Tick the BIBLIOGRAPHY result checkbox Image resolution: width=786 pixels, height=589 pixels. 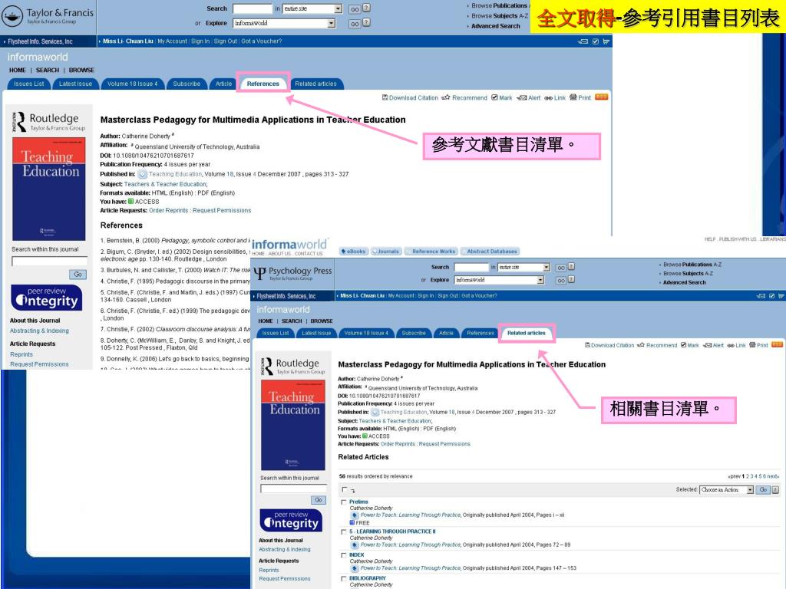click(x=344, y=579)
